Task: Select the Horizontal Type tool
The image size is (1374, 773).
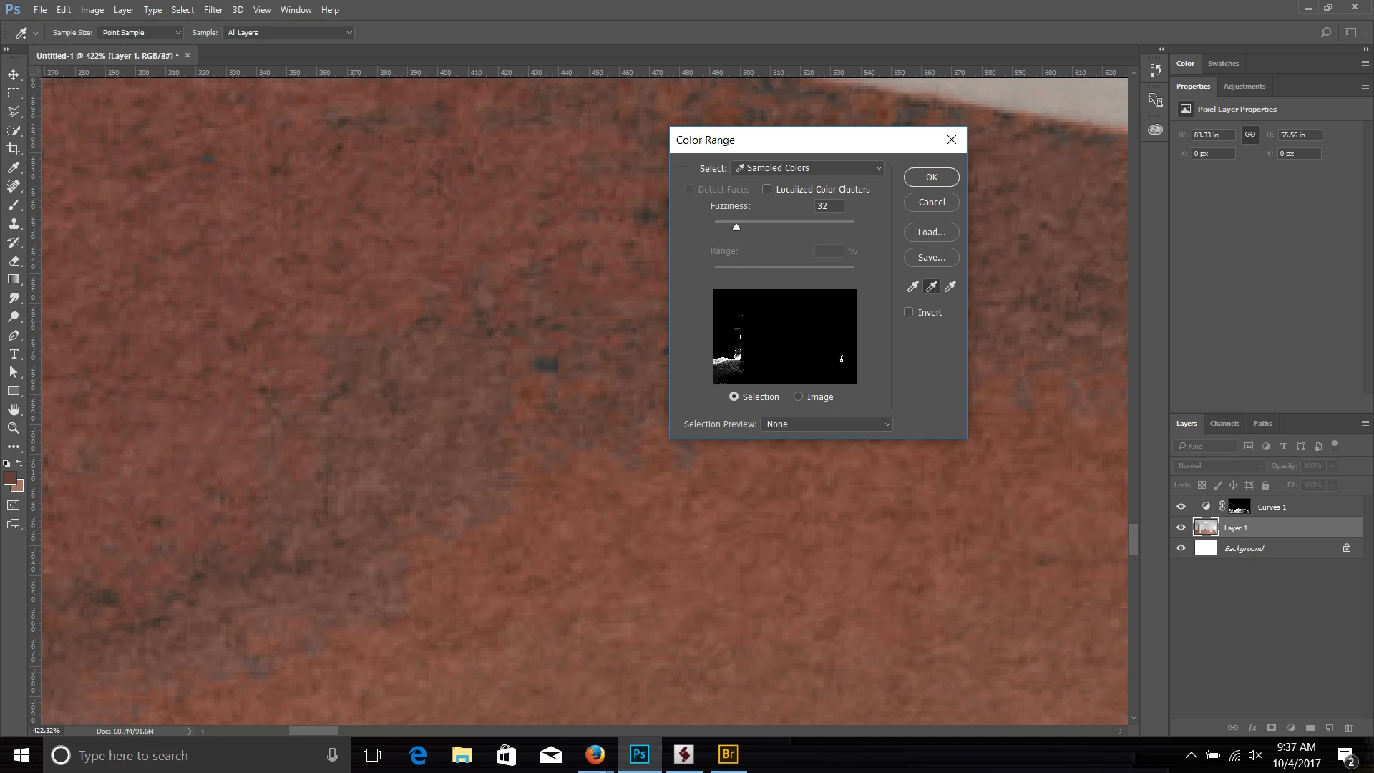Action: [x=14, y=354]
